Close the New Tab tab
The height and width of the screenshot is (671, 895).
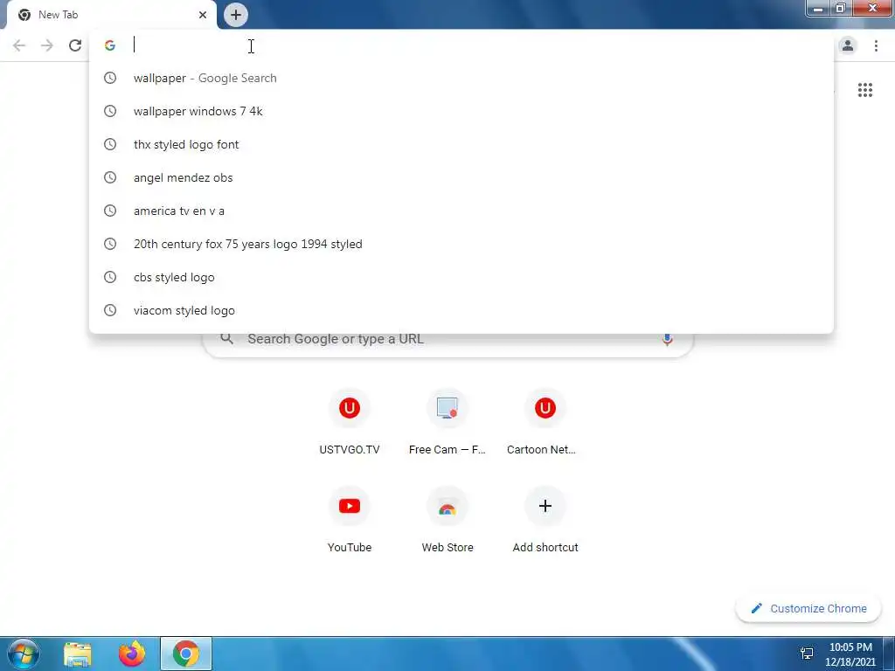[x=203, y=15]
